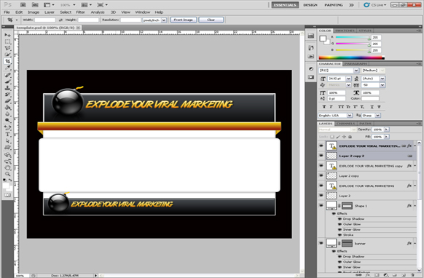Open the File menu
The width and height of the screenshot is (424, 278).
click(x=7, y=12)
